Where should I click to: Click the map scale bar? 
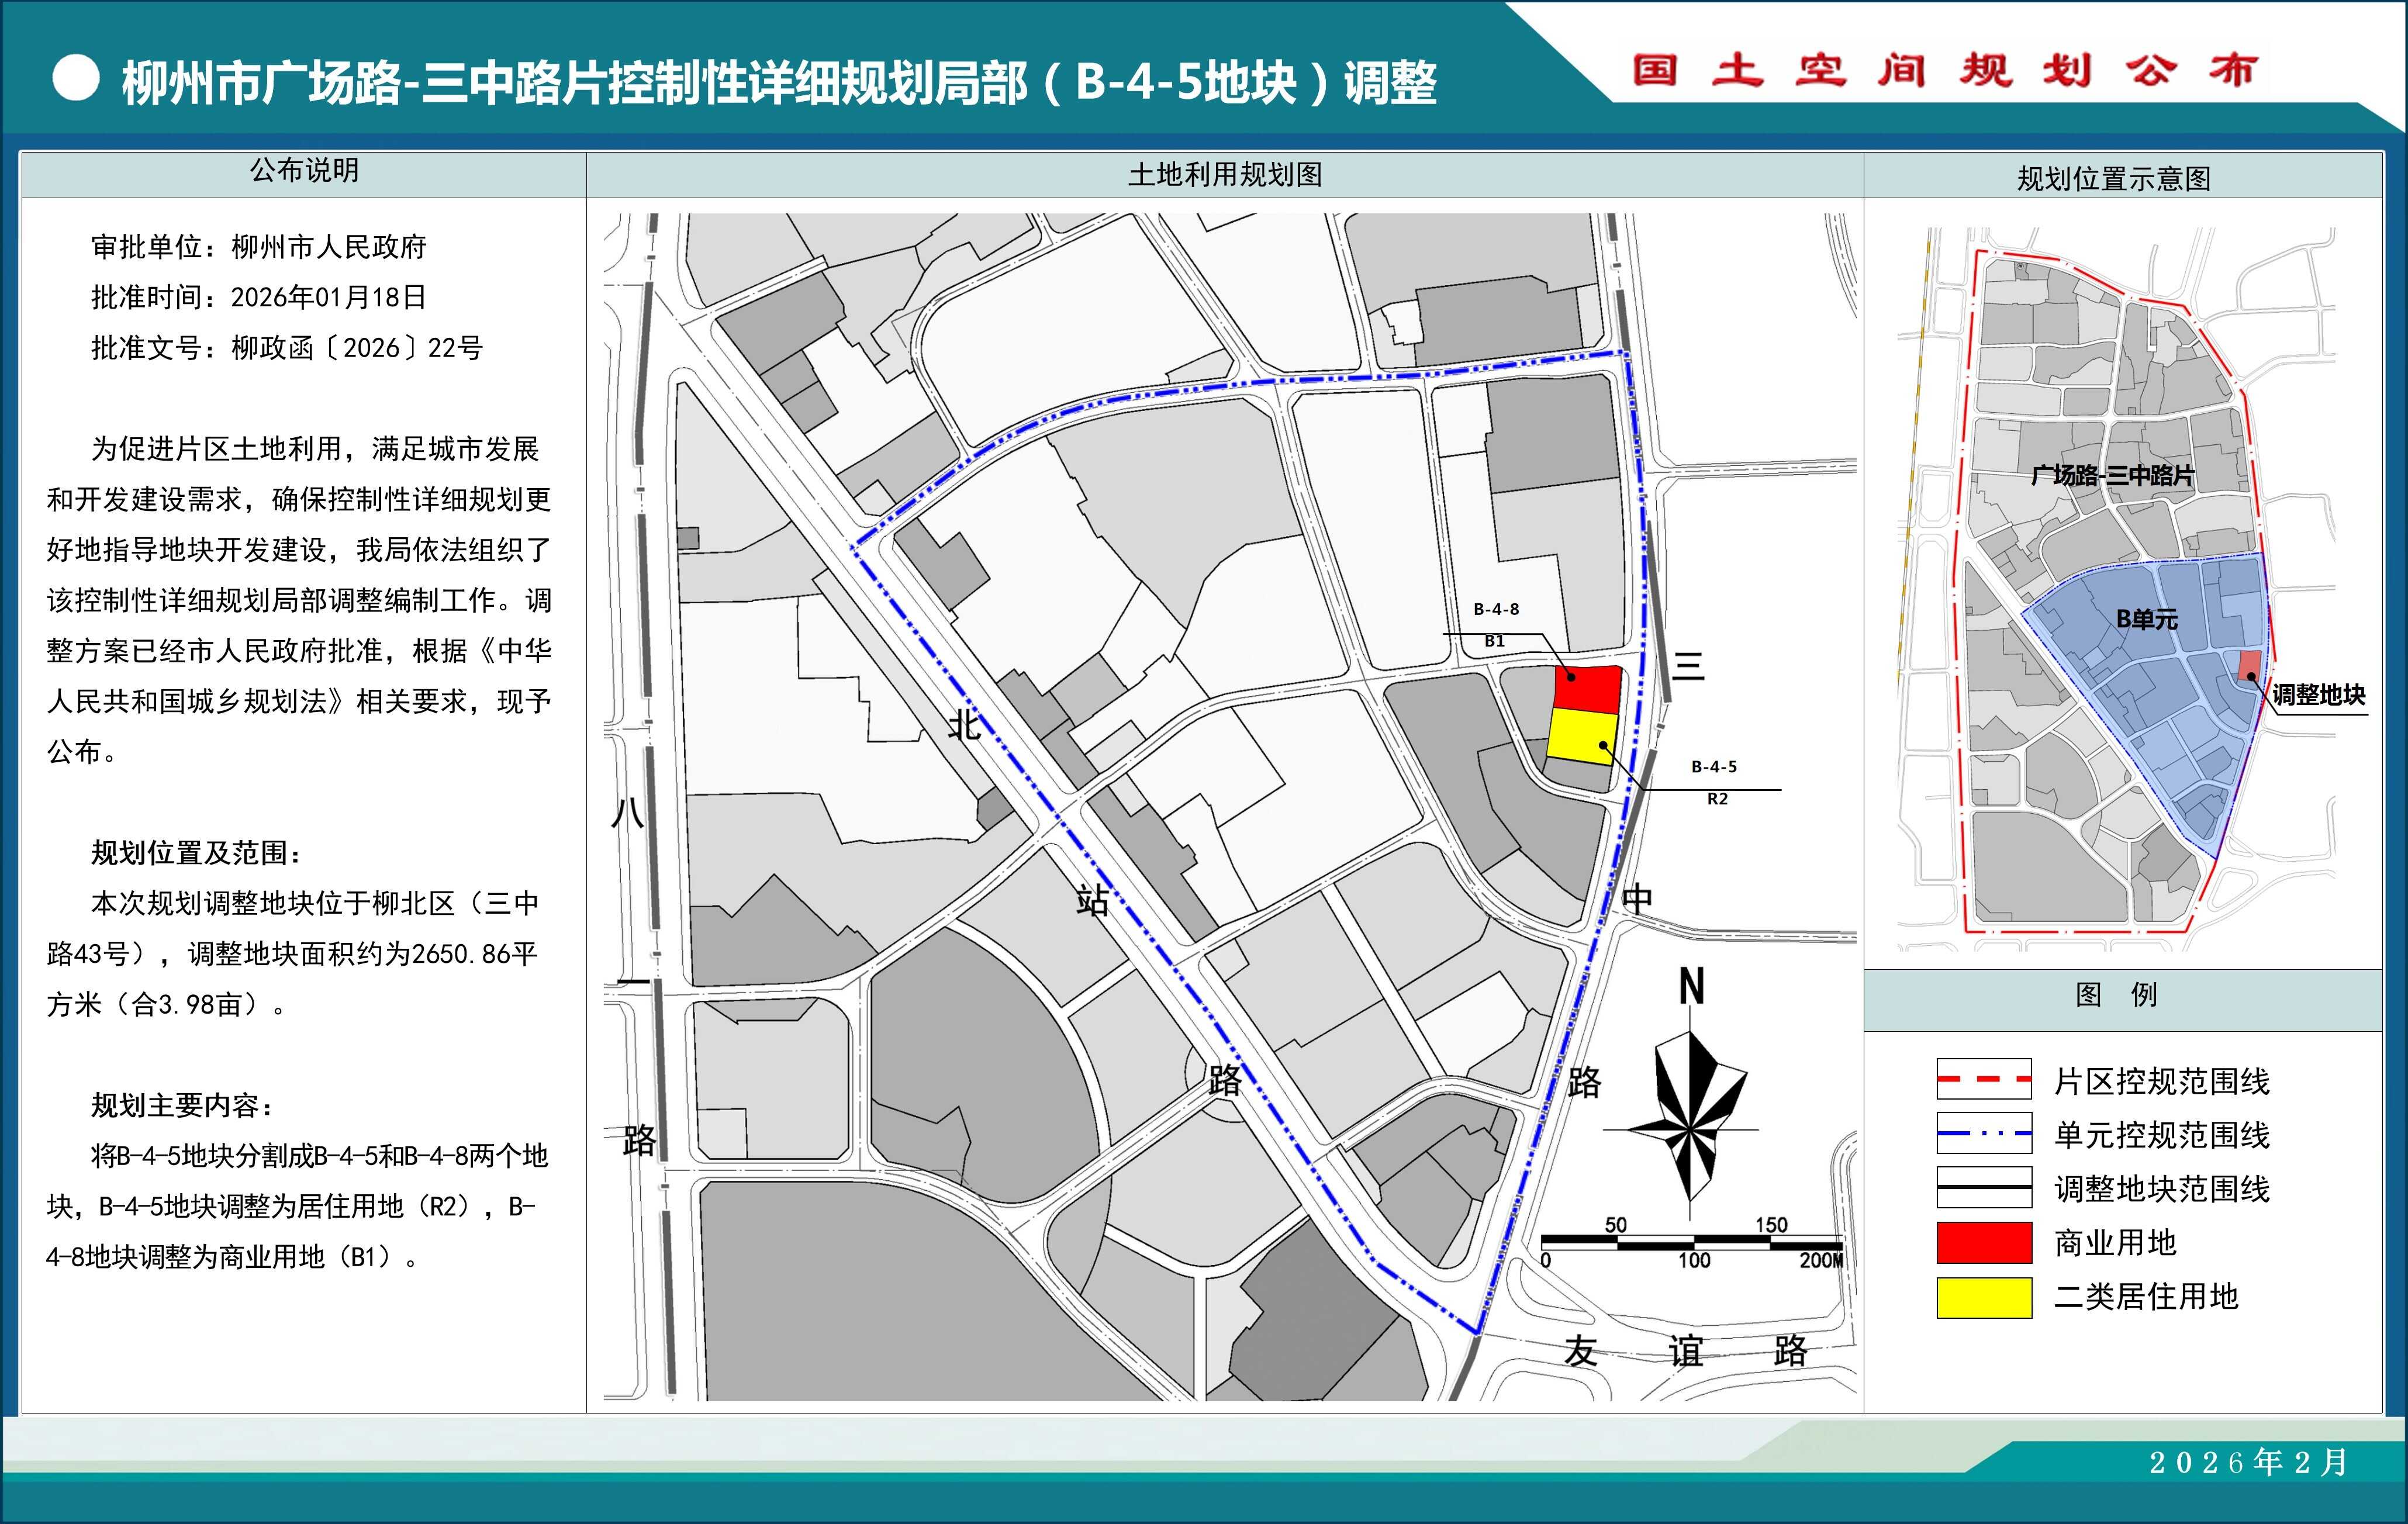point(1692,1243)
